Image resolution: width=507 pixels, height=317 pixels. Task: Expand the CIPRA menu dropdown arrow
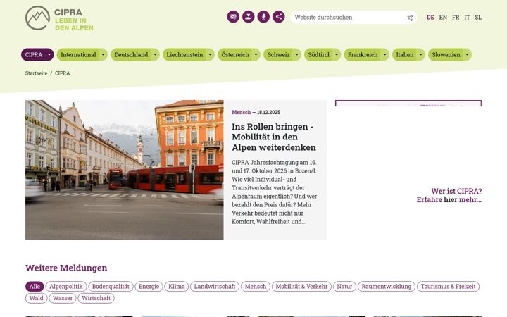tap(49, 55)
